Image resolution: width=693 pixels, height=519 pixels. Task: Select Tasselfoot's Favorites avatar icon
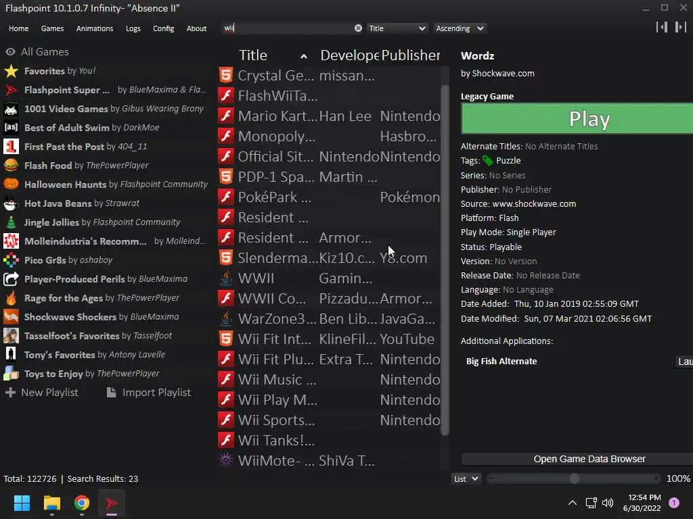click(11, 336)
